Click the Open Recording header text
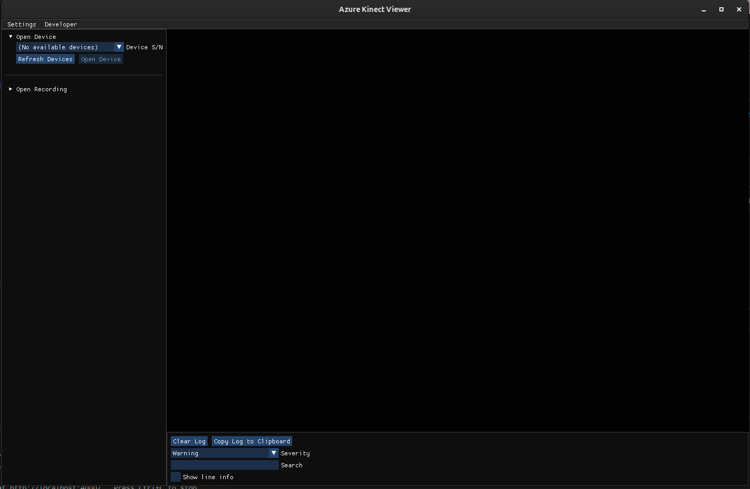Viewport: 750px width, 489px height. 42,89
